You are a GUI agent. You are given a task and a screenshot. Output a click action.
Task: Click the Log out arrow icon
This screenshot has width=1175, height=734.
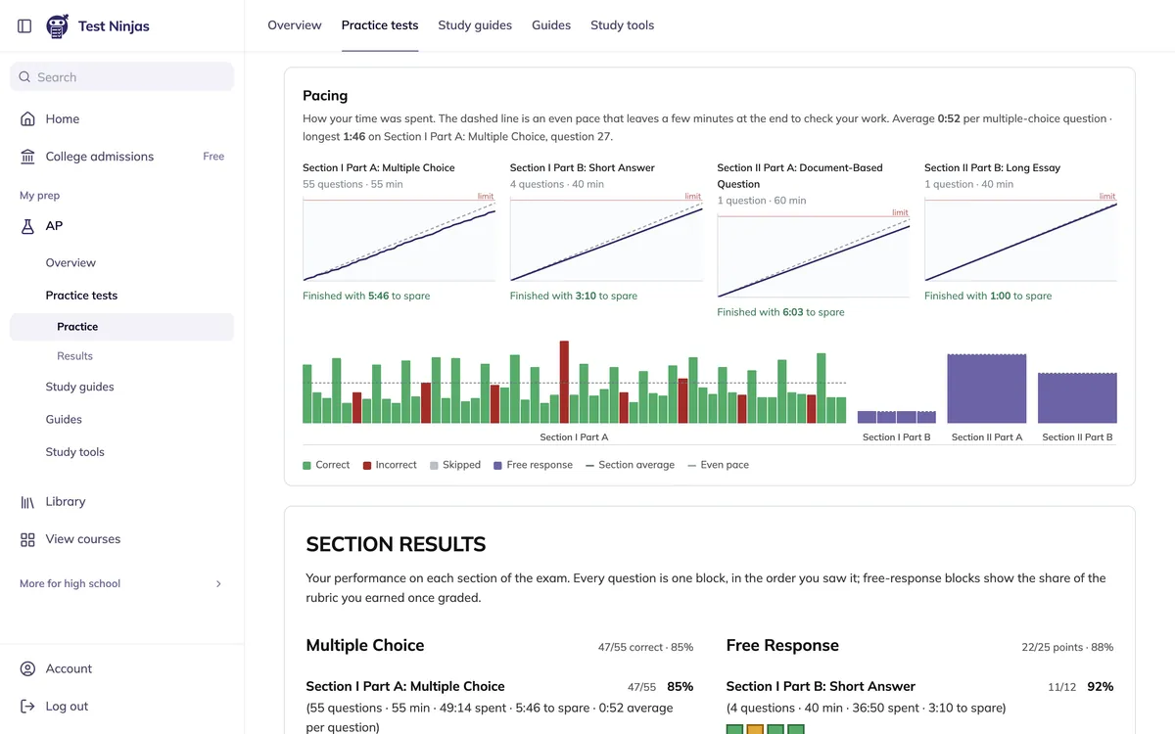(x=27, y=707)
